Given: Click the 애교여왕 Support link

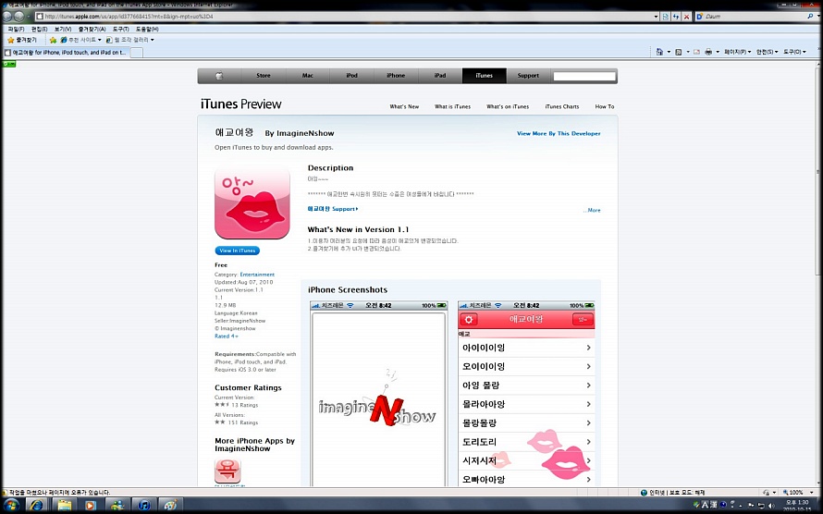Looking at the screenshot, I should pos(333,209).
